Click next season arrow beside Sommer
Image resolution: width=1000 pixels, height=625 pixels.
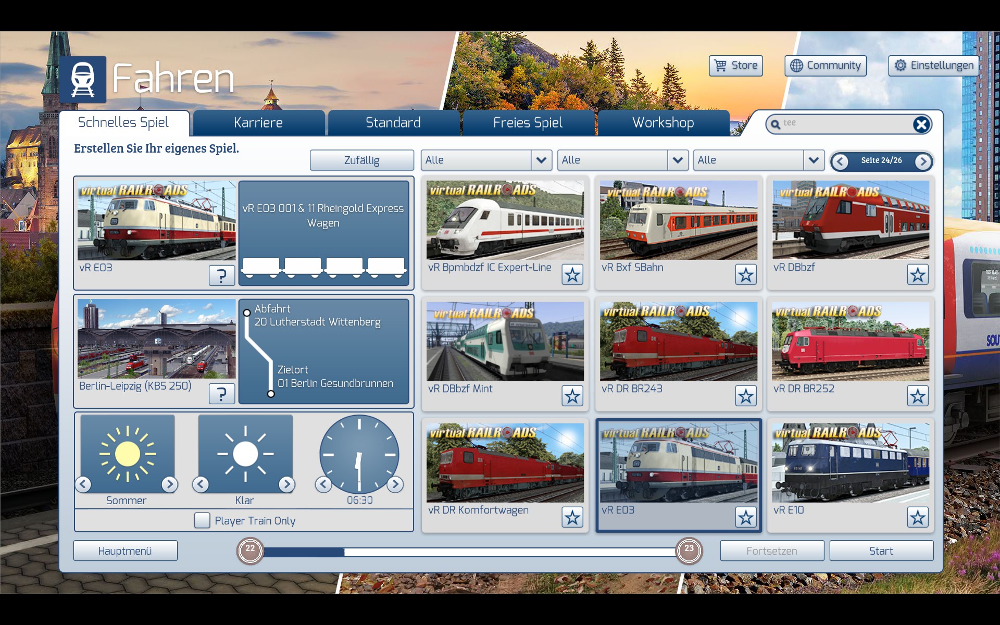click(x=169, y=484)
